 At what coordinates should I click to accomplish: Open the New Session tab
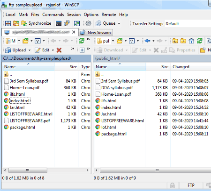96,33
